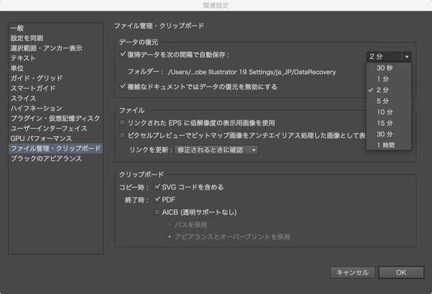Choose 5 分 interval option
432x294 pixels.
point(389,101)
